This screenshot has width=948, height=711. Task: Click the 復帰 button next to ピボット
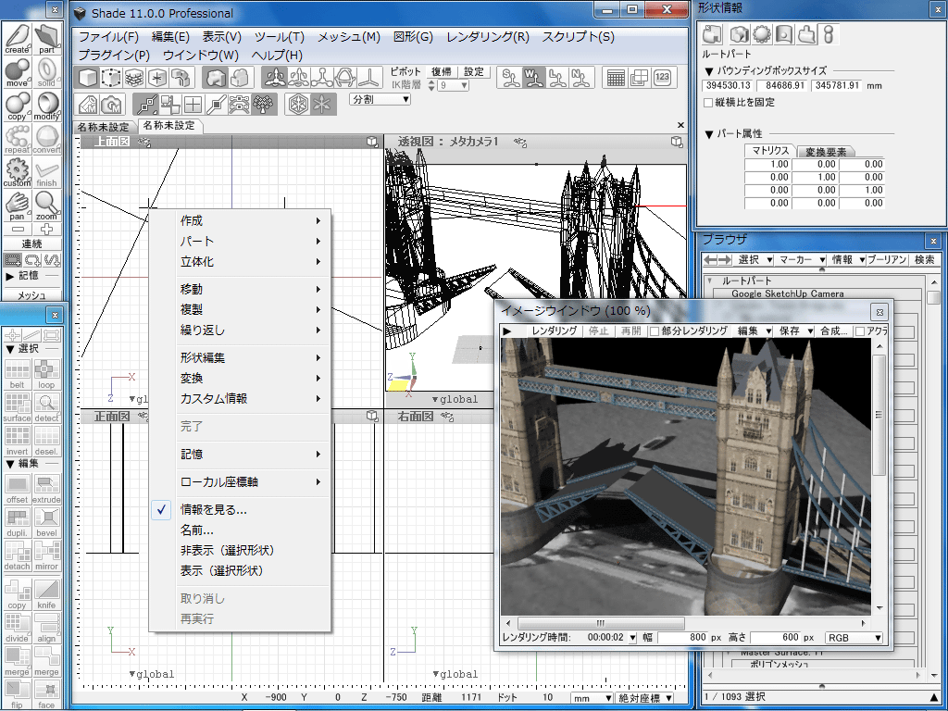[x=441, y=72]
